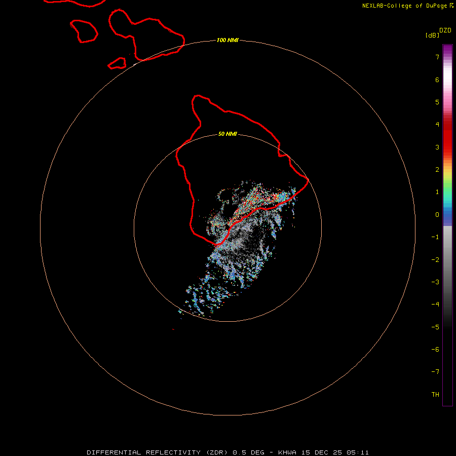Click the DIFFERENTIAL REFLECTIVITY (ZDR) title text
The image size is (456, 456).
click(x=157, y=452)
